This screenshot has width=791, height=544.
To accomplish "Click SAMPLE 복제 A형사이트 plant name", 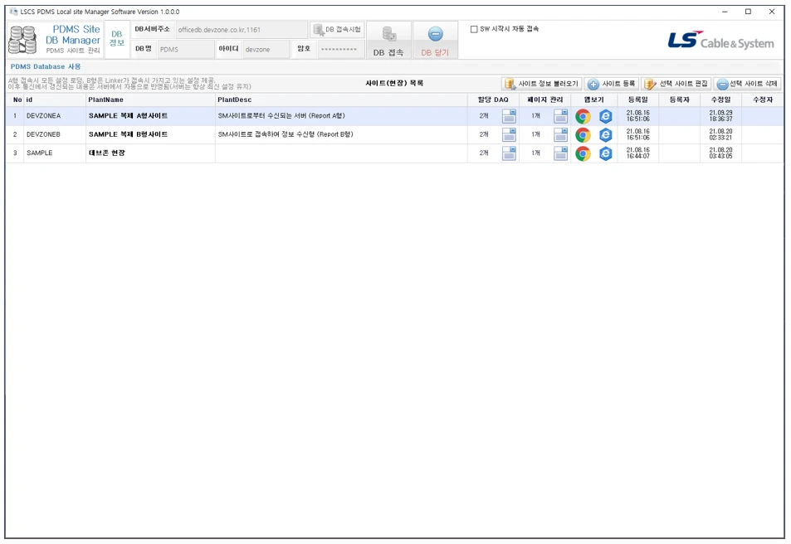I will pos(128,116).
